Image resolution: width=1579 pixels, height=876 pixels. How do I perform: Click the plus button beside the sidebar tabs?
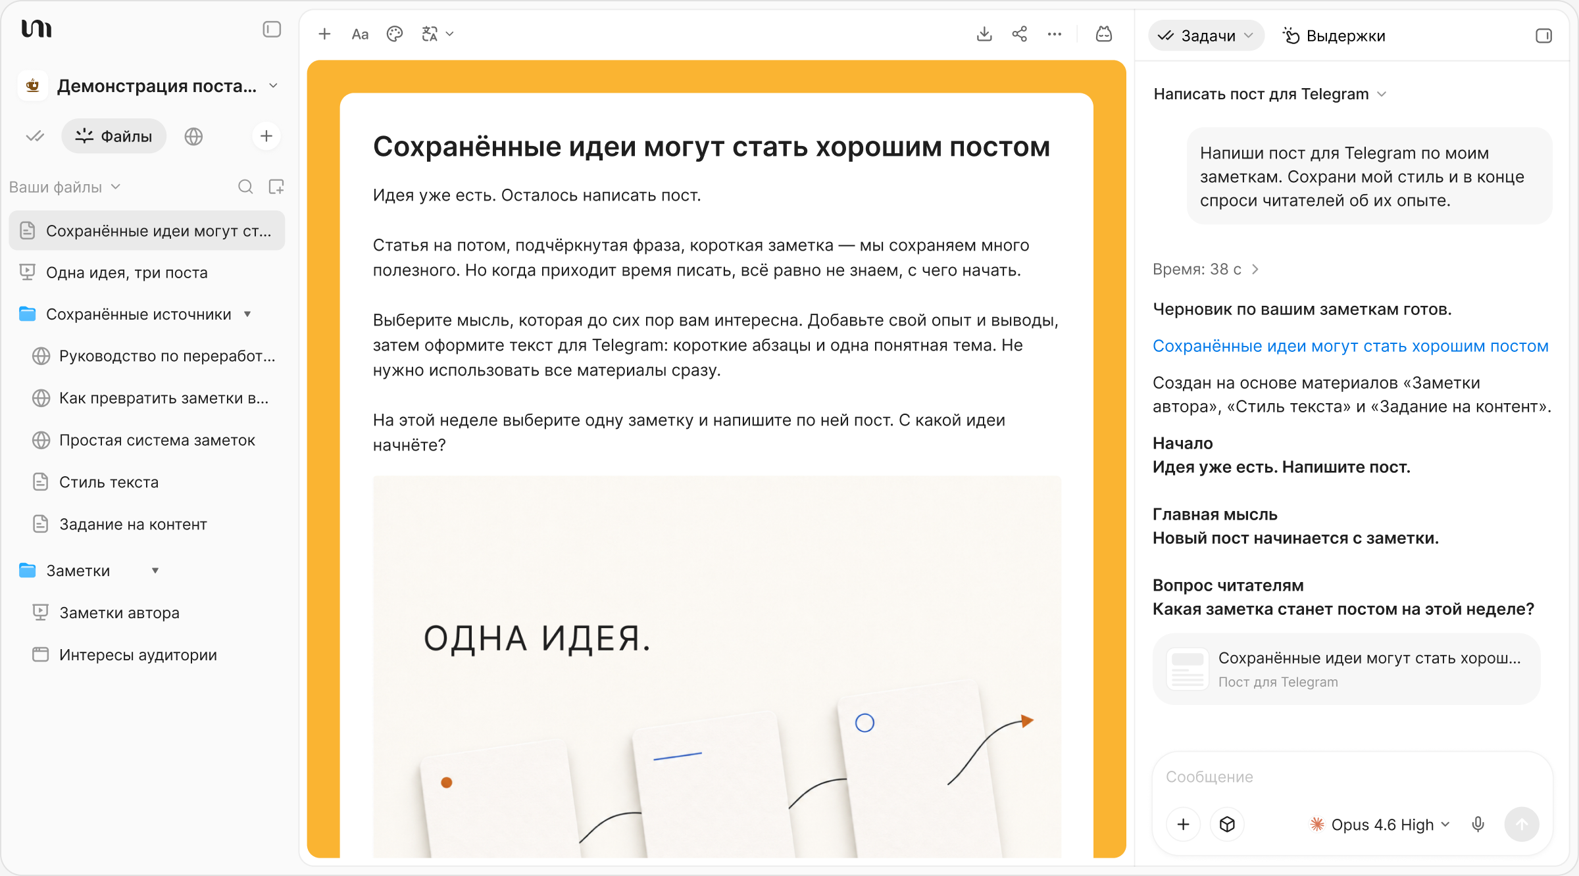click(266, 136)
